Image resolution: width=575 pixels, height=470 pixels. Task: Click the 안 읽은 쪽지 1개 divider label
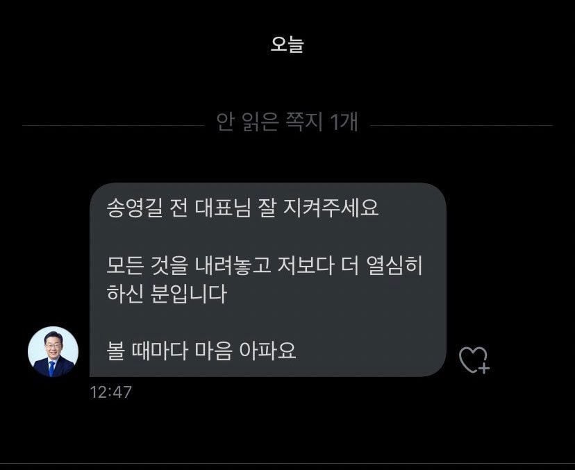coord(287,122)
